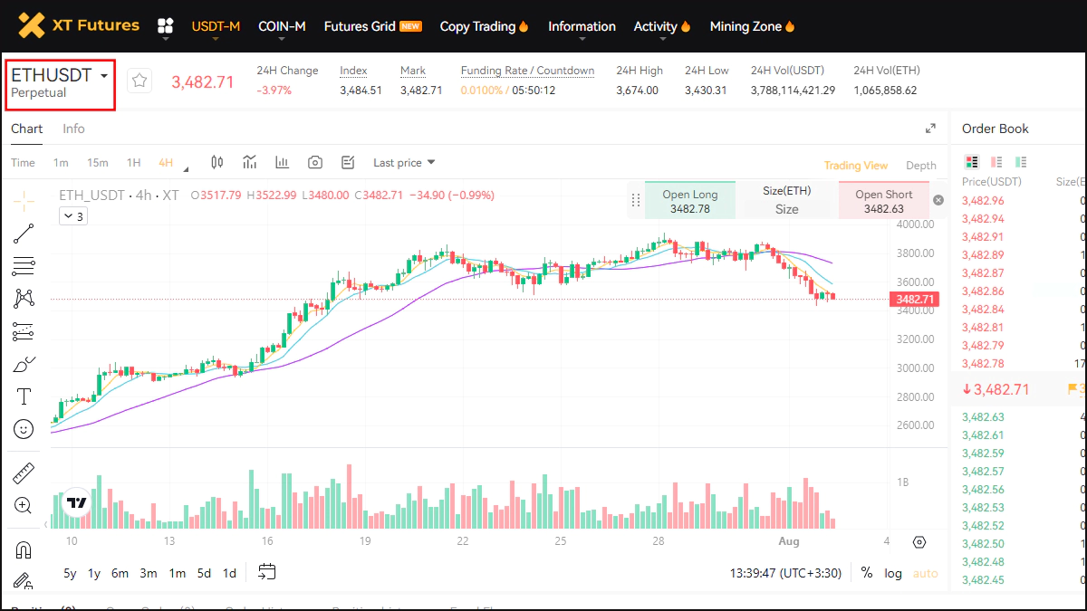
Task: Select the 15m time interval
Action: 97,163
